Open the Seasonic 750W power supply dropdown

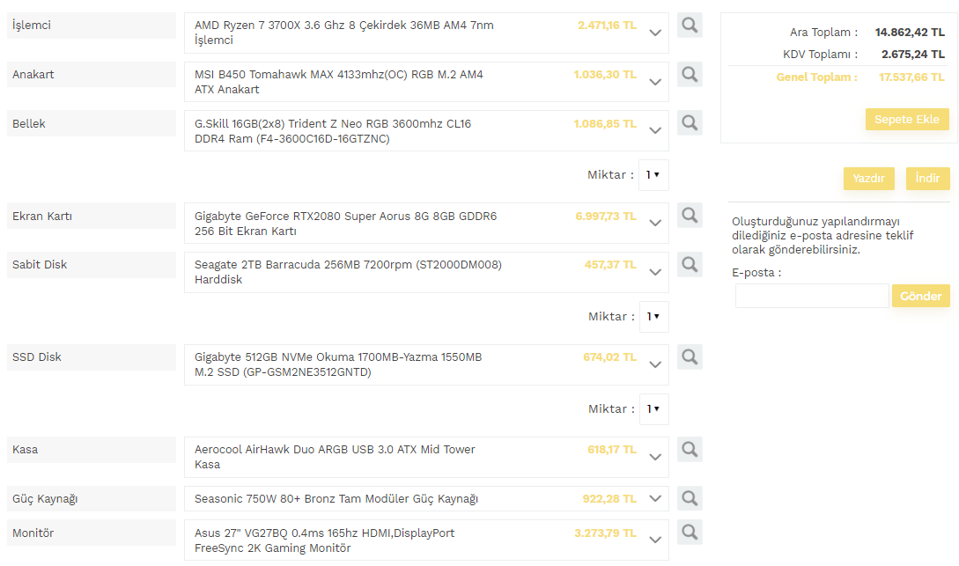tap(426, 499)
